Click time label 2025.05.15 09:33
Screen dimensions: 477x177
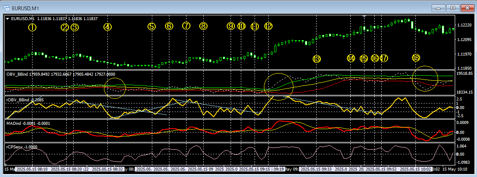[x=317, y=168]
